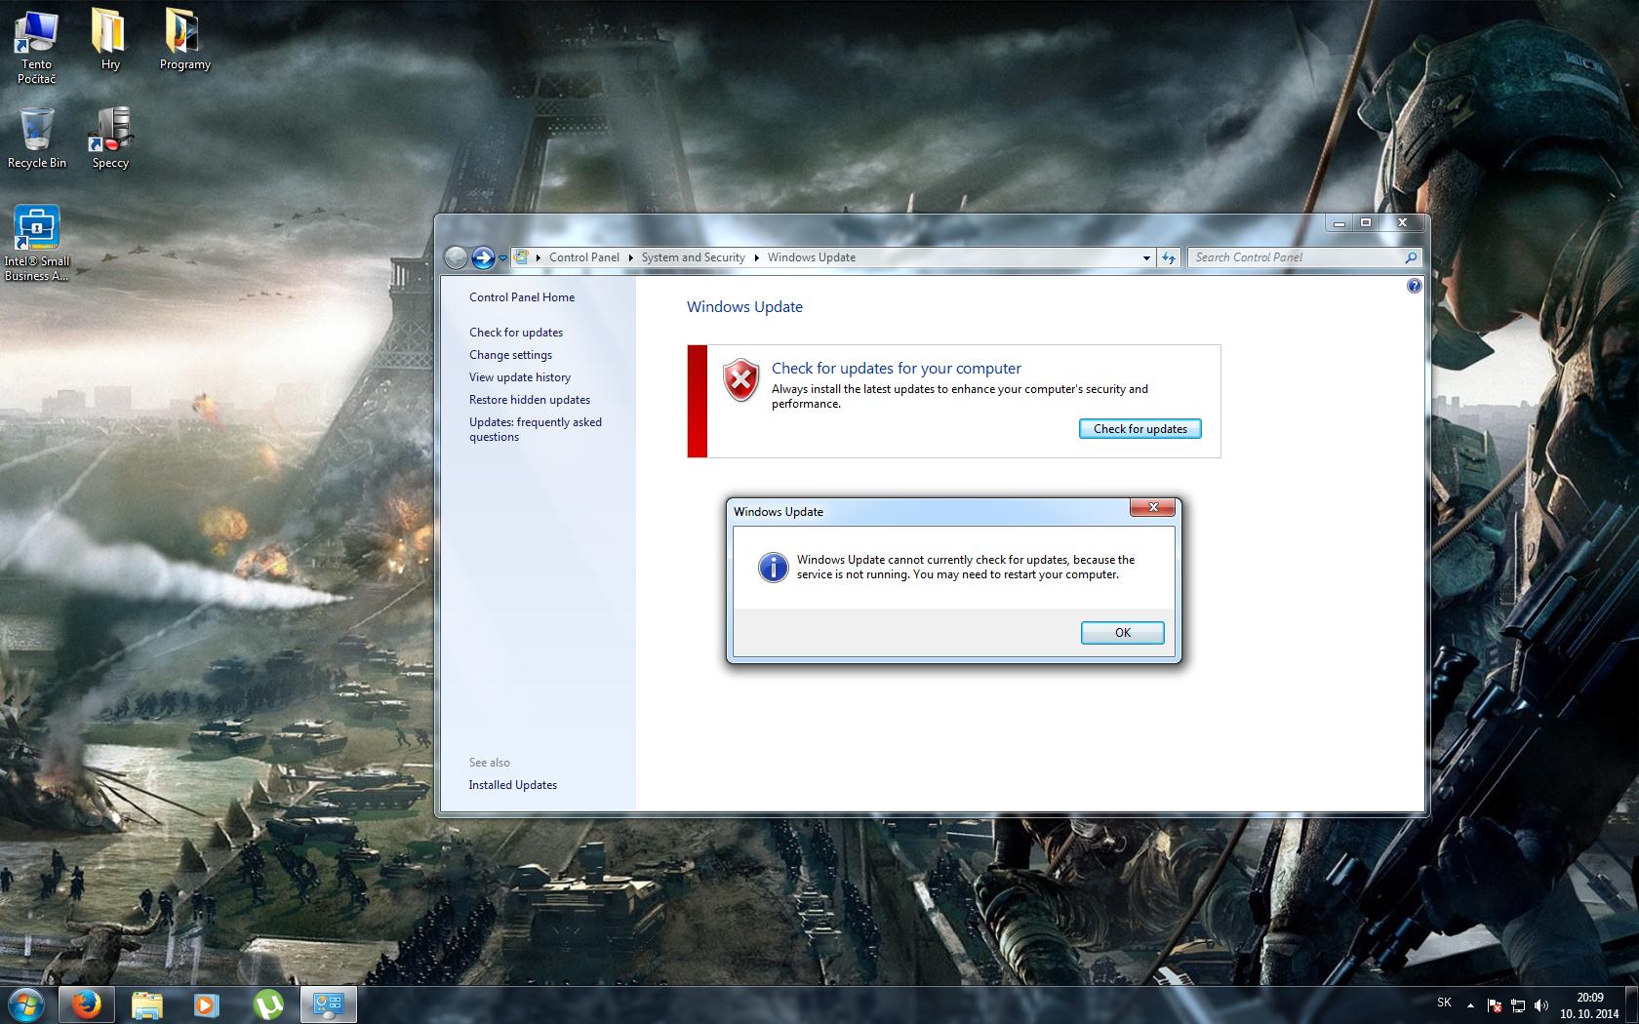The width and height of the screenshot is (1639, 1024).
Task: Click the Windows Update breadcrumb
Action: [x=812, y=257]
